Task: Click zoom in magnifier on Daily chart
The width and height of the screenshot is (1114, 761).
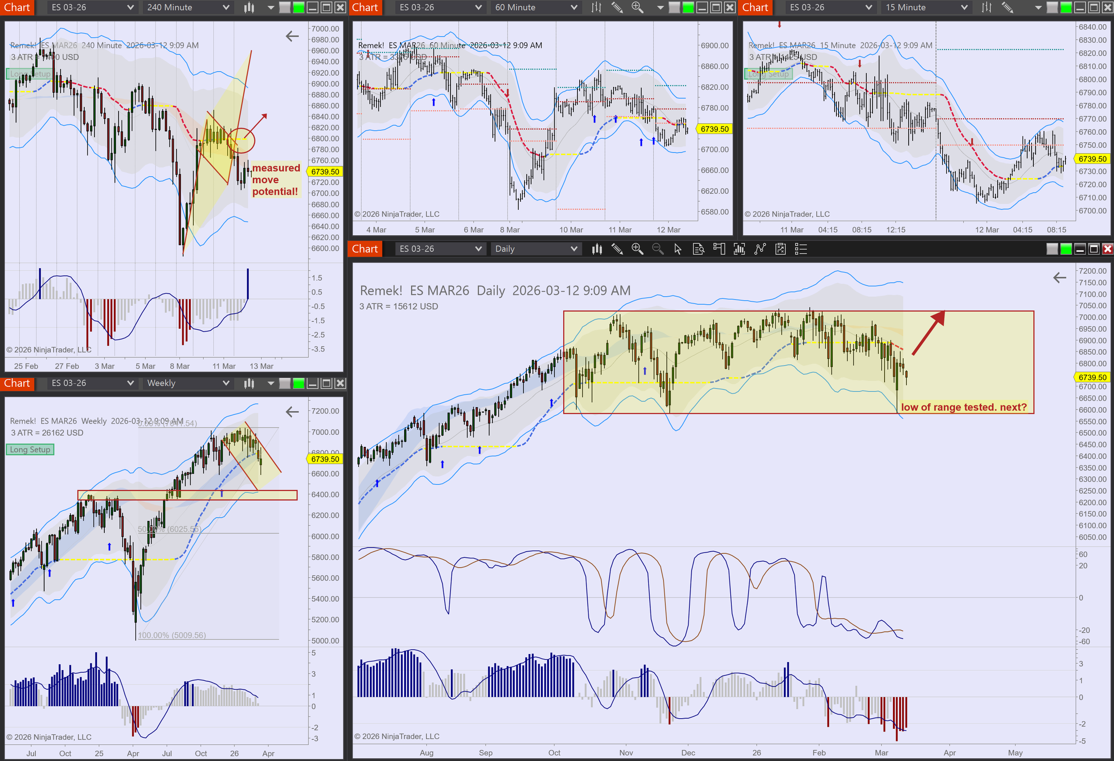Action: coord(637,249)
